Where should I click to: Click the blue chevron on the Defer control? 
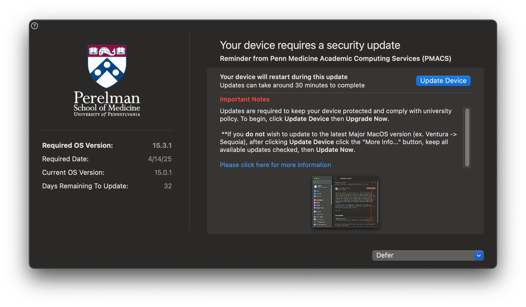pos(478,255)
